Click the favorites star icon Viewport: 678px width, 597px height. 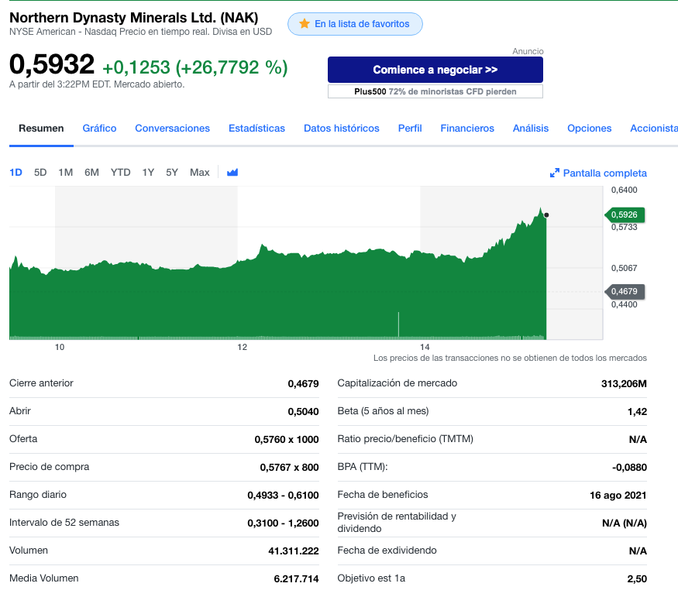click(305, 24)
